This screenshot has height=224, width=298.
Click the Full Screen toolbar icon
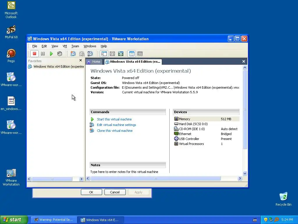click(x=121, y=54)
